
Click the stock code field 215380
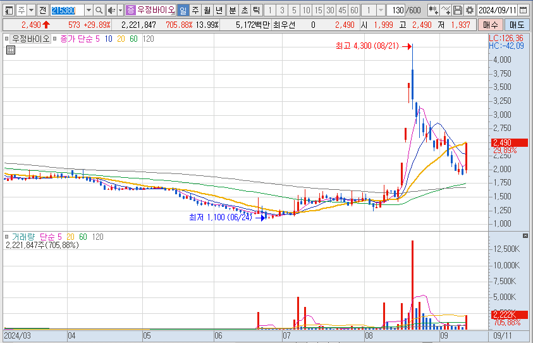tap(67, 11)
